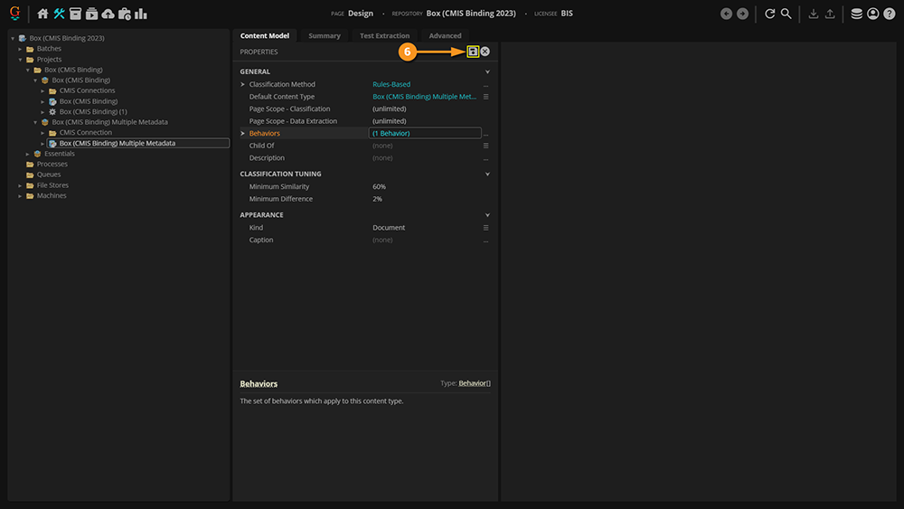
Task: Expand the Classification Method property
Action: tap(242, 84)
